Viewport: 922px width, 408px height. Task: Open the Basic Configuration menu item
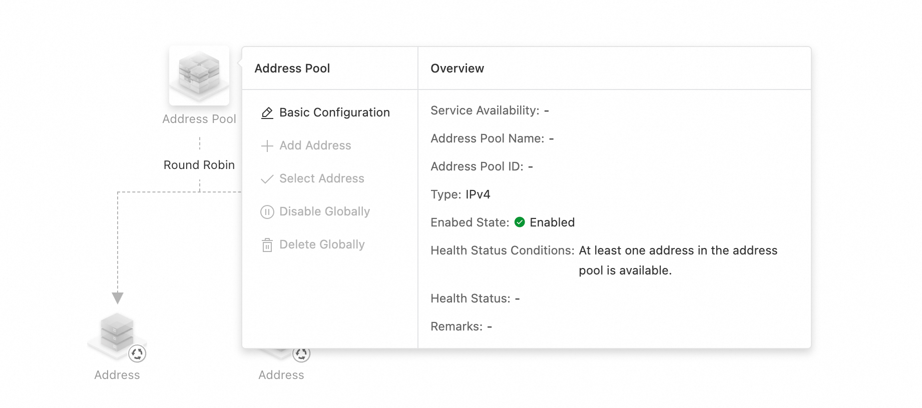(x=334, y=112)
